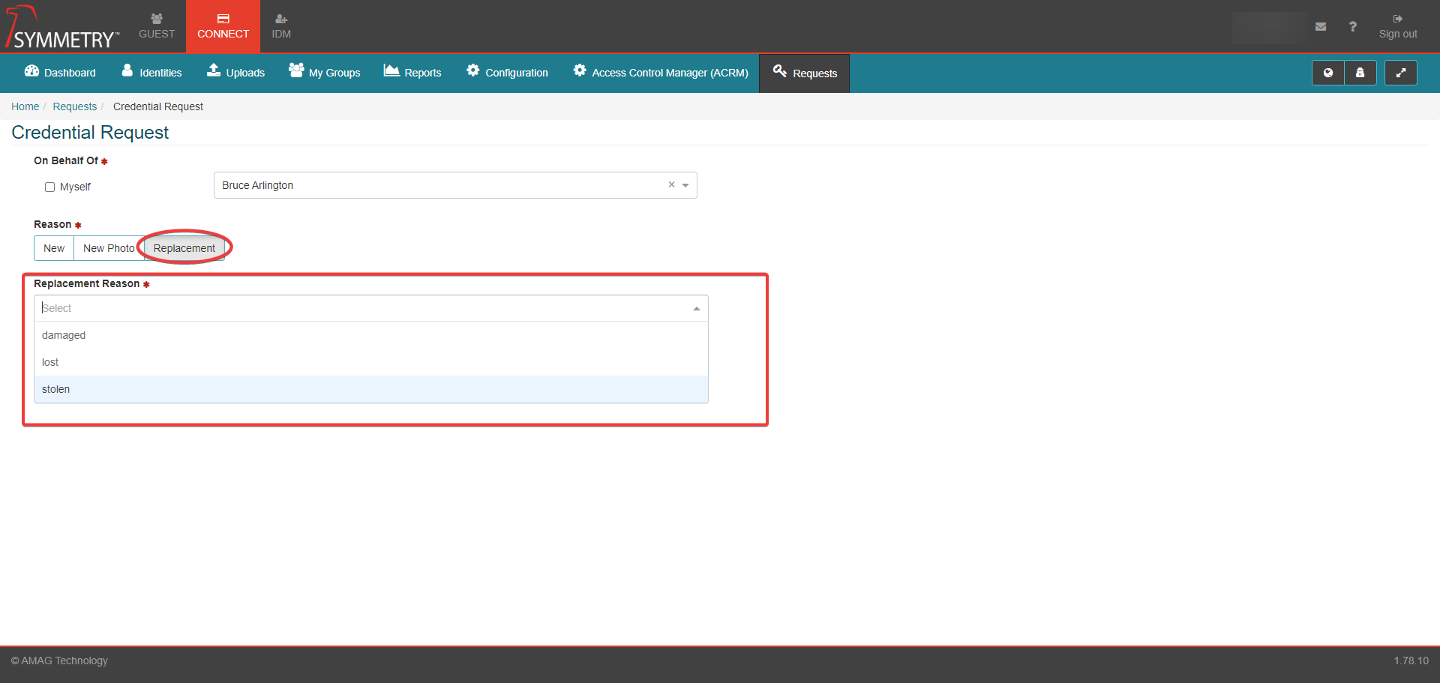Open the Dashboard menu item
Screen dimensions: 1440x683
pos(60,73)
